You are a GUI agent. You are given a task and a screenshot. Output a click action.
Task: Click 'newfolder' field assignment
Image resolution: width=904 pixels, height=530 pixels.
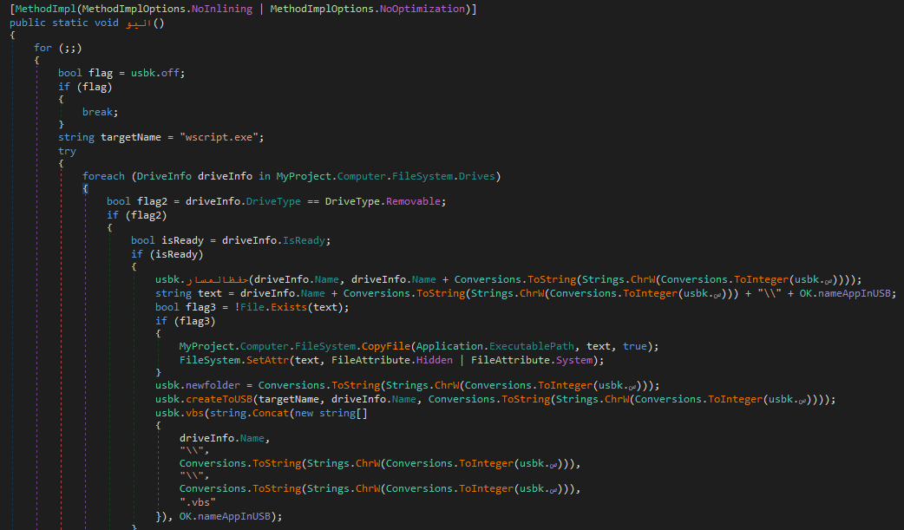[x=213, y=385]
